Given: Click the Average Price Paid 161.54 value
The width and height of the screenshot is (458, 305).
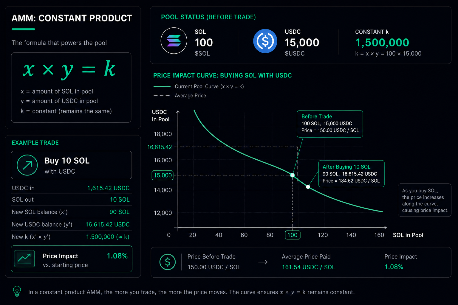Looking at the screenshot, I should 309,267.
